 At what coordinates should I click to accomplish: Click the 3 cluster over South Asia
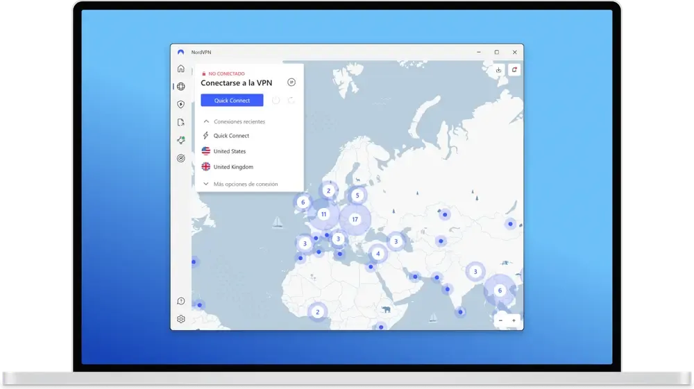(x=475, y=272)
